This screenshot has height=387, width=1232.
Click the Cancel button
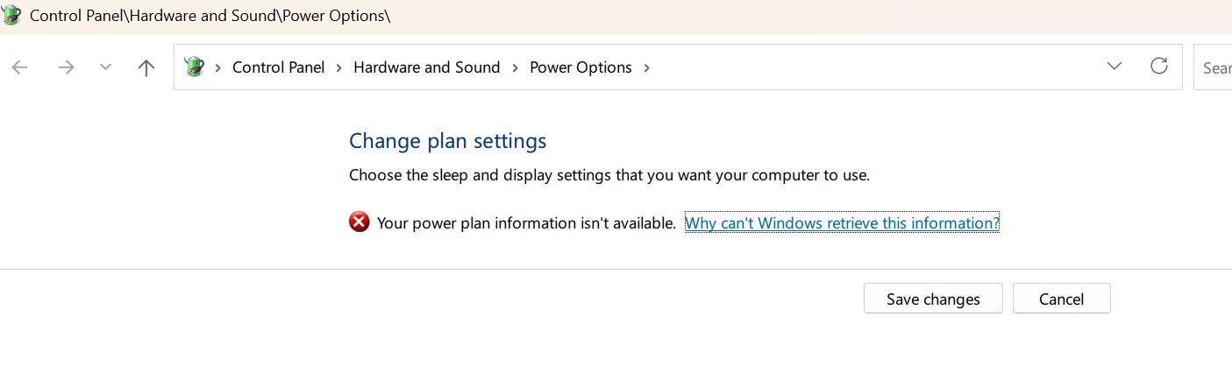coord(1061,299)
